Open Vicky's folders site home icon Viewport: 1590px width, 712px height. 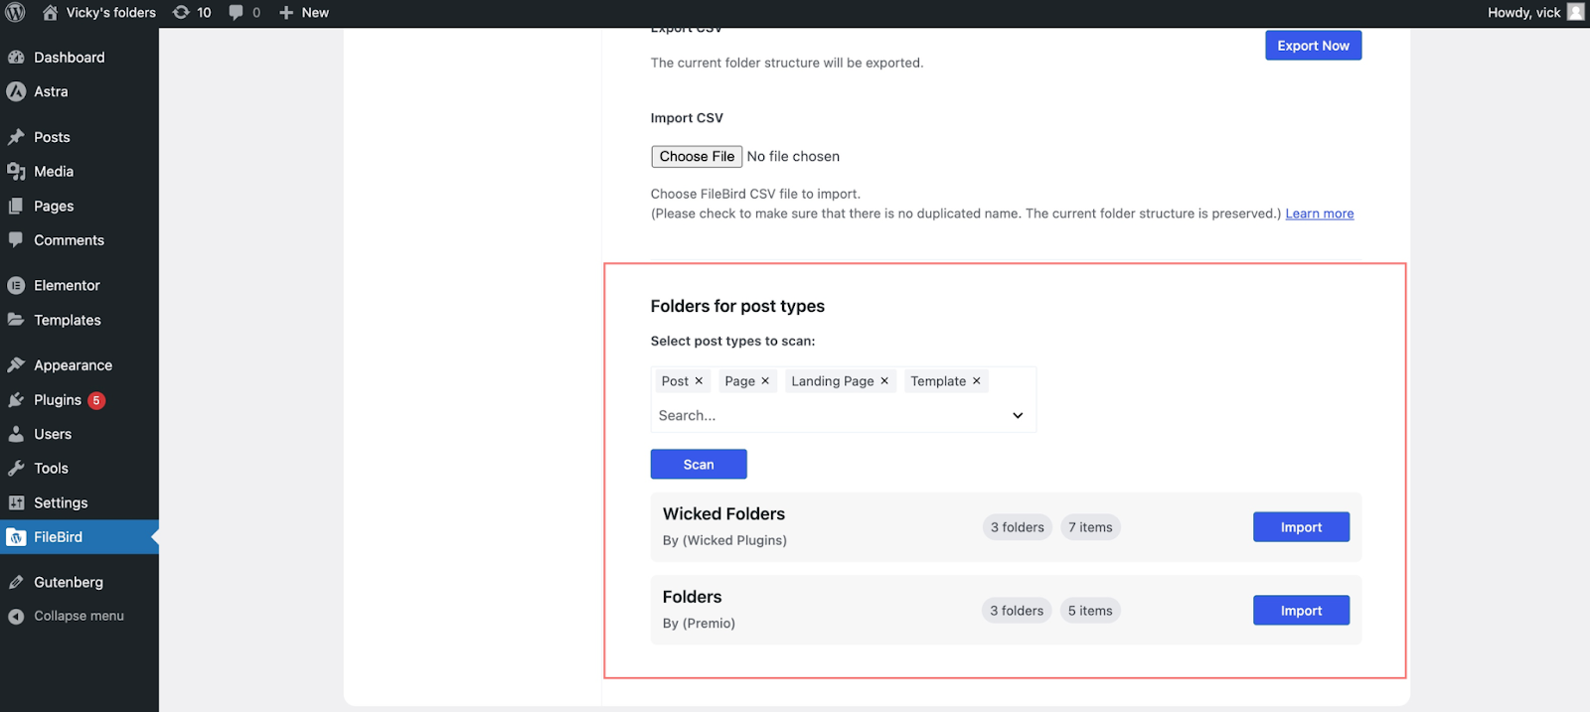click(50, 13)
